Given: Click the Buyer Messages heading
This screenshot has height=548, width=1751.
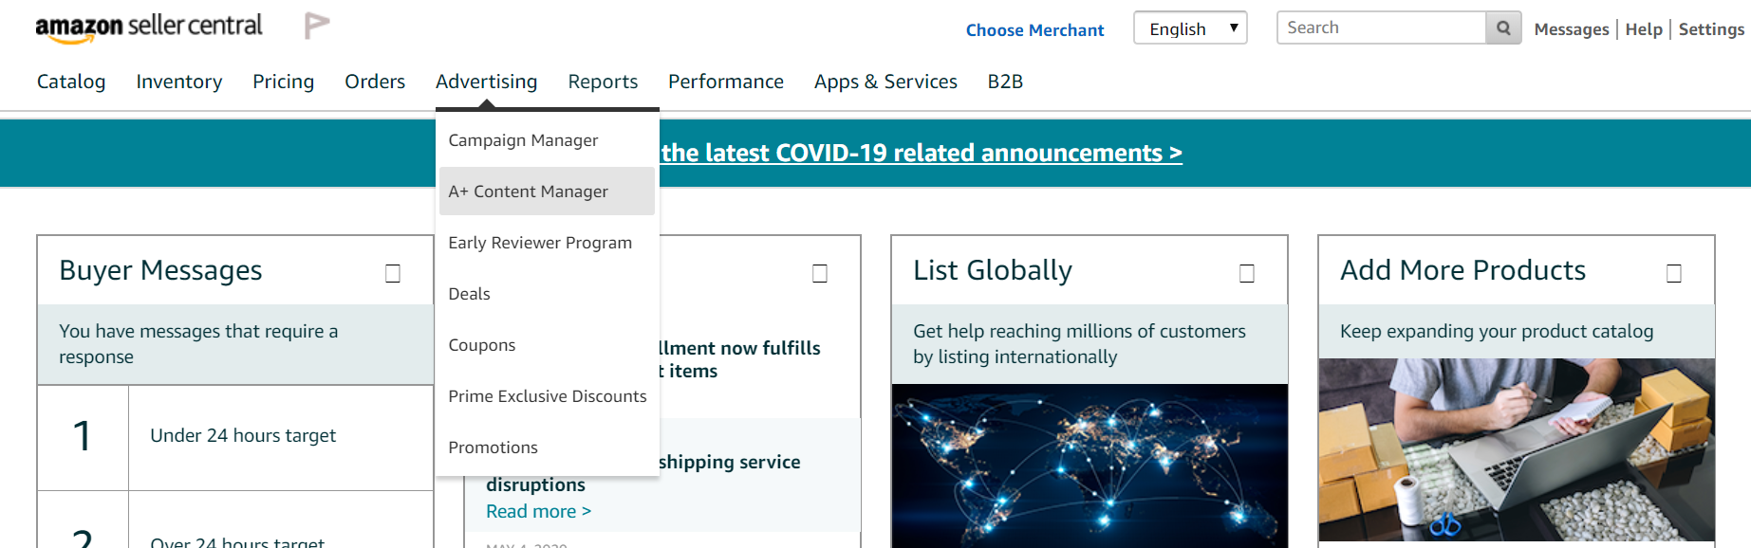Looking at the screenshot, I should tap(160, 270).
